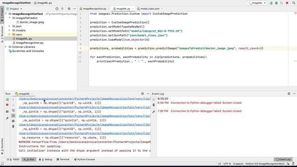
Task: Expand the json folder
Action: click(9, 26)
